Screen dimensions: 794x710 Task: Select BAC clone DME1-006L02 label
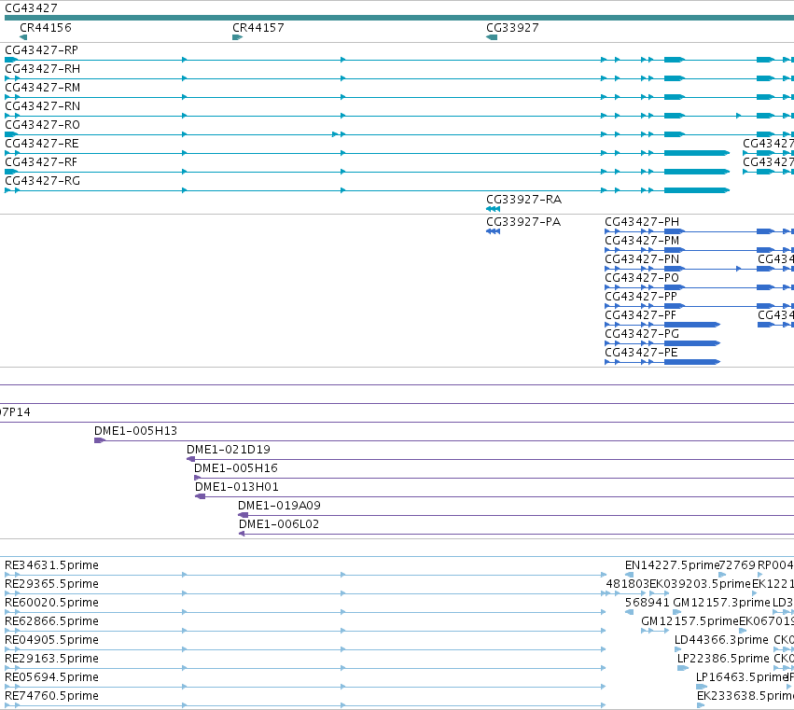coord(279,524)
